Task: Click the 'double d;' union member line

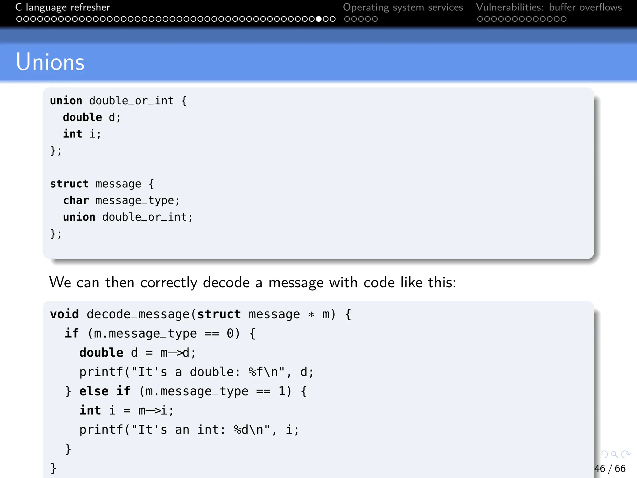Action: coord(92,117)
